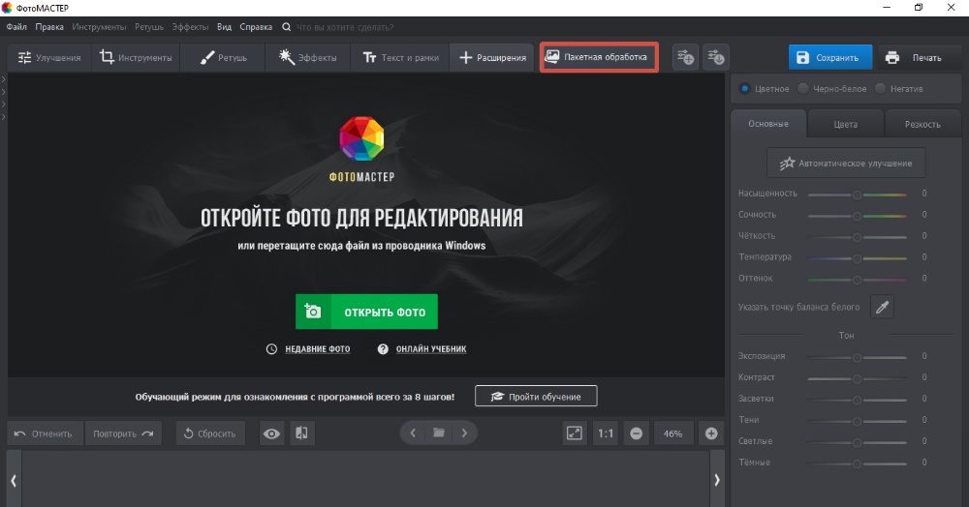Toggle the before/after compare icon

click(301, 433)
